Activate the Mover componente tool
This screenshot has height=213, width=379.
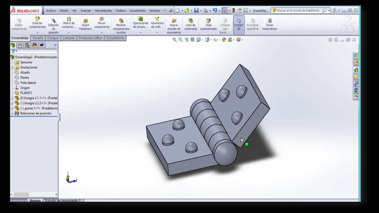[102, 23]
